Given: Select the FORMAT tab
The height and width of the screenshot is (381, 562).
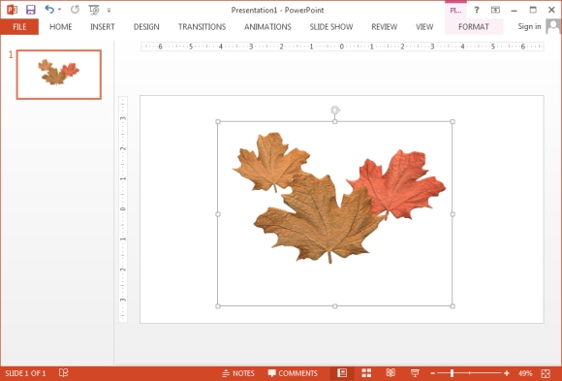Looking at the screenshot, I should pyautogui.click(x=474, y=27).
